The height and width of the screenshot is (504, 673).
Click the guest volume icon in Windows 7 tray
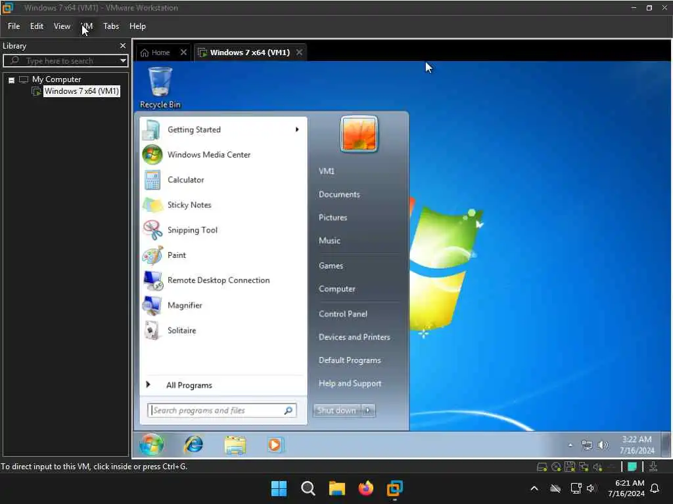point(603,445)
